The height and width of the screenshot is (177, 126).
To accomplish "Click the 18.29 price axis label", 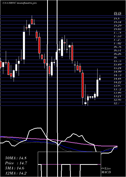I will [x=117, y=26].
